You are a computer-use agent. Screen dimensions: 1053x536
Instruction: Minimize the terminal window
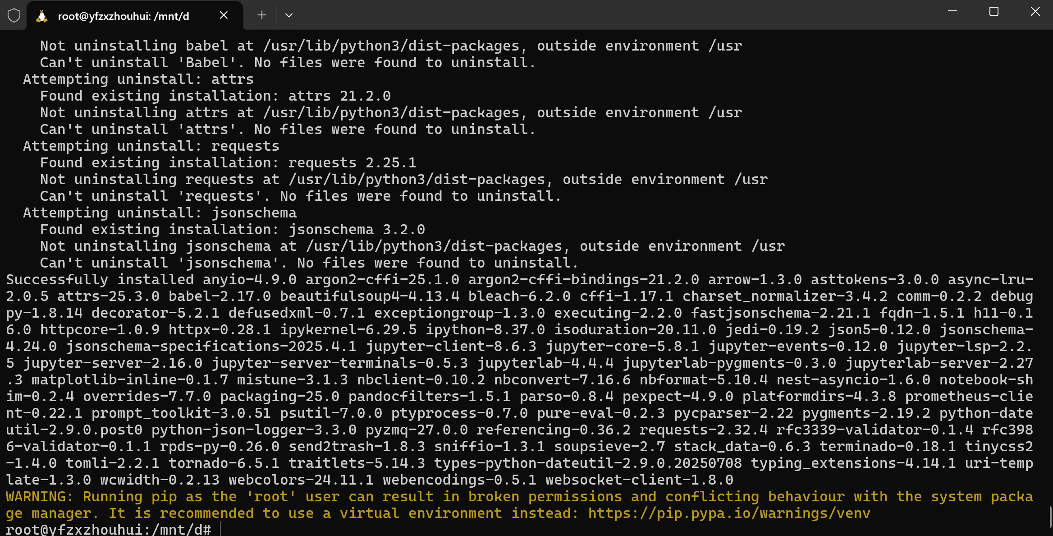click(x=952, y=11)
